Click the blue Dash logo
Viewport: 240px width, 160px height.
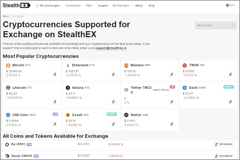pyautogui.click(x=185, y=88)
